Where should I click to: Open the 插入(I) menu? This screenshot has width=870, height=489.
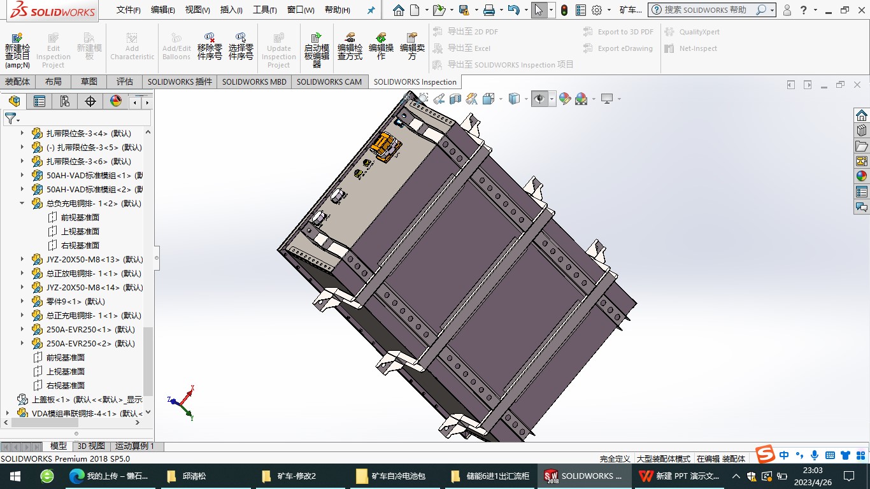point(231,10)
